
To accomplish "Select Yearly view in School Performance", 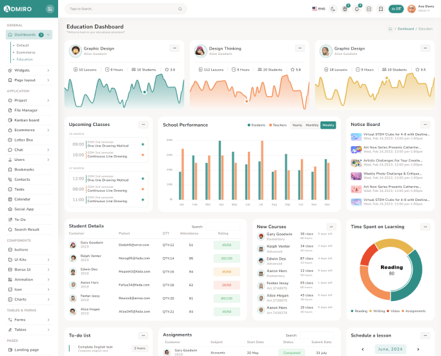I will [297, 125].
